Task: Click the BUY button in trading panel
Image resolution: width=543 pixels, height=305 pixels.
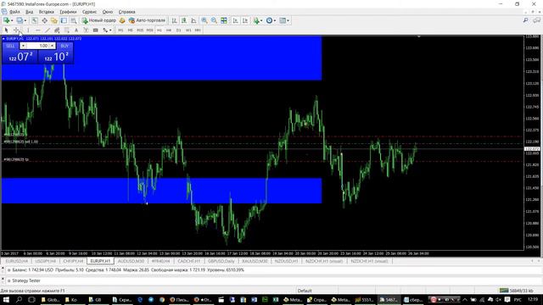Action: (x=64, y=46)
